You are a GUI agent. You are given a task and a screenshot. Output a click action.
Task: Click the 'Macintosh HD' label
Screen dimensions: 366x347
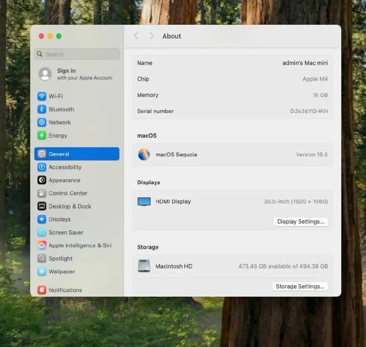174,266
